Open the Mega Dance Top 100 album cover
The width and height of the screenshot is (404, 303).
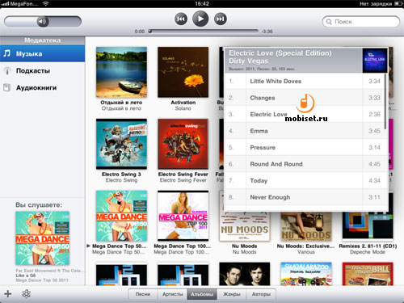pyautogui.click(x=183, y=216)
